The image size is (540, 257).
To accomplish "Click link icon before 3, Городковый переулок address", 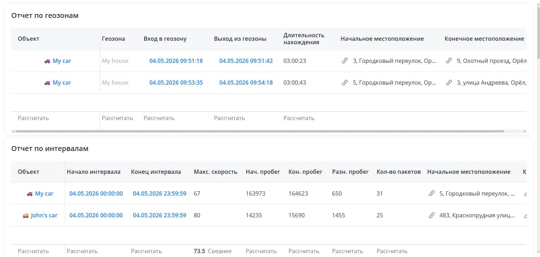I will pos(345,61).
